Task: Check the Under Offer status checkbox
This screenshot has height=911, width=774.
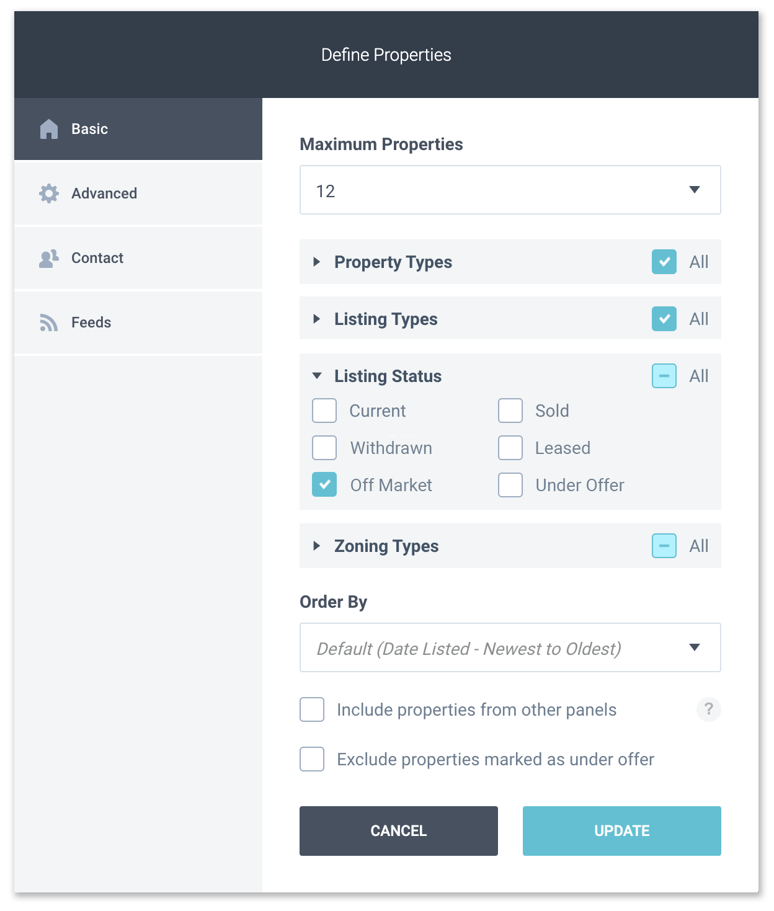Action: click(510, 485)
